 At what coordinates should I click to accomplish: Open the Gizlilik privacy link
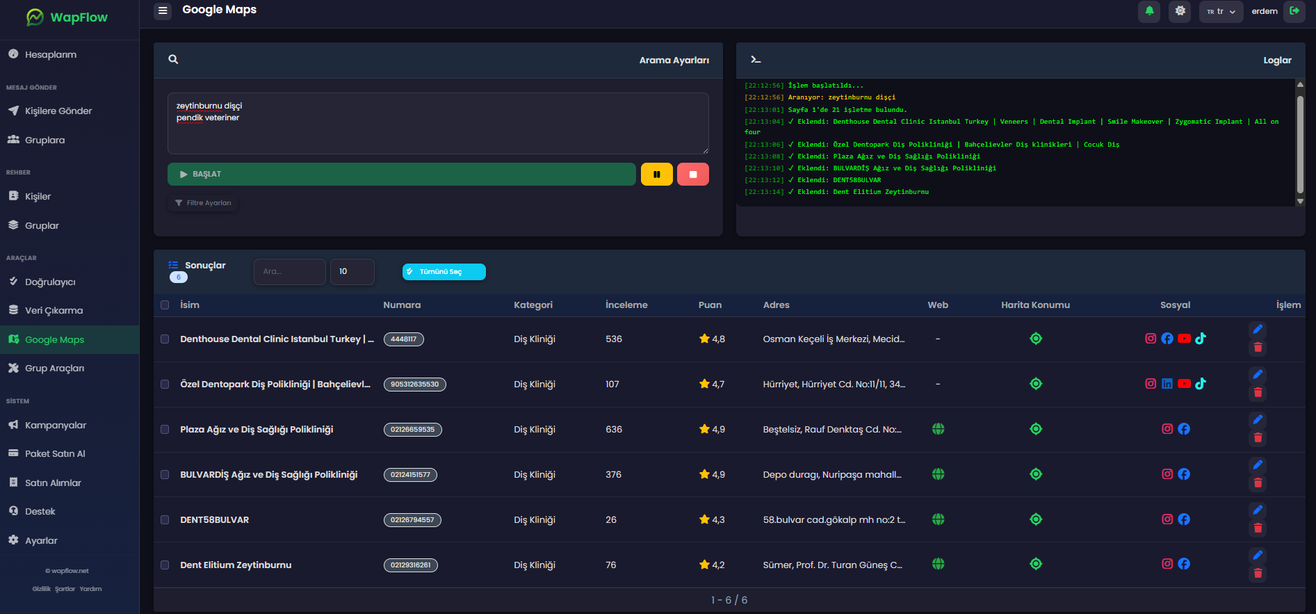pos(42,589)
